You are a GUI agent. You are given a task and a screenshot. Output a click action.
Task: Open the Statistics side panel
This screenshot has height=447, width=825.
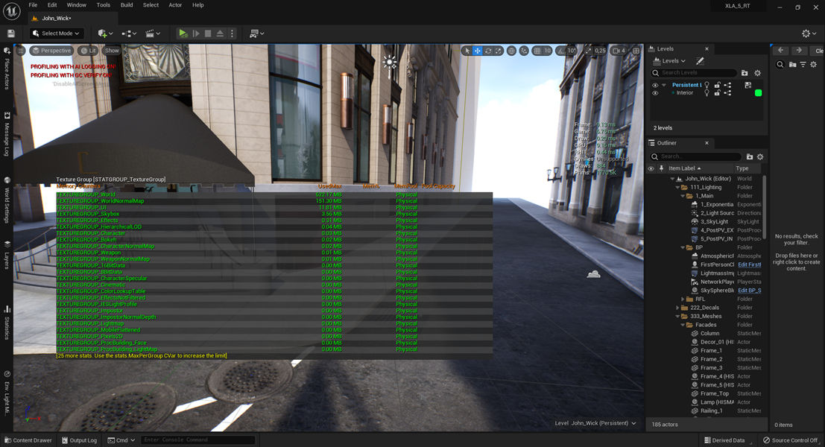(x=7, y=323)
